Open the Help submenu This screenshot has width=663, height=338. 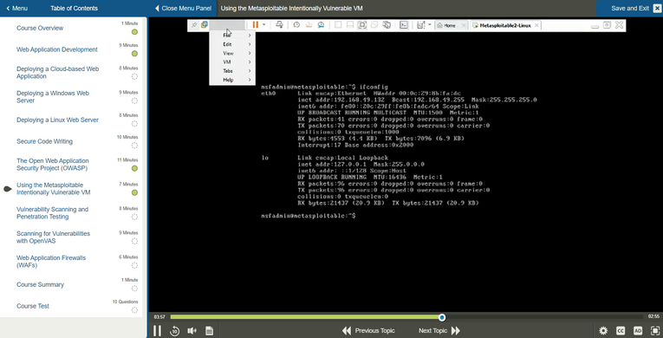pyautogui.click(x=232, y=80)
